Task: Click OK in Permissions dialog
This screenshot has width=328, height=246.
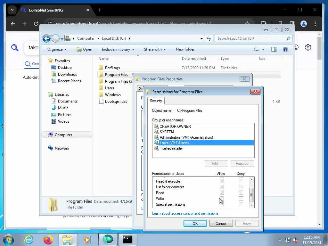Action: (195, 223)
